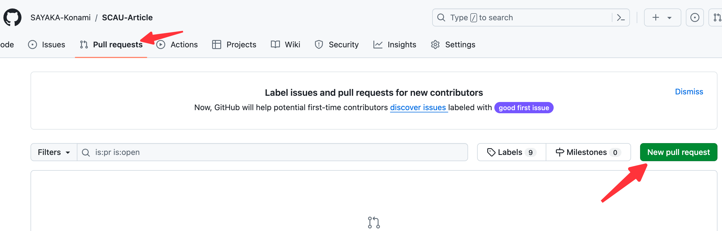Screen dimensions: 722x231
Task: Dismiss the new contributors banner
Action: tap(689, 92)
